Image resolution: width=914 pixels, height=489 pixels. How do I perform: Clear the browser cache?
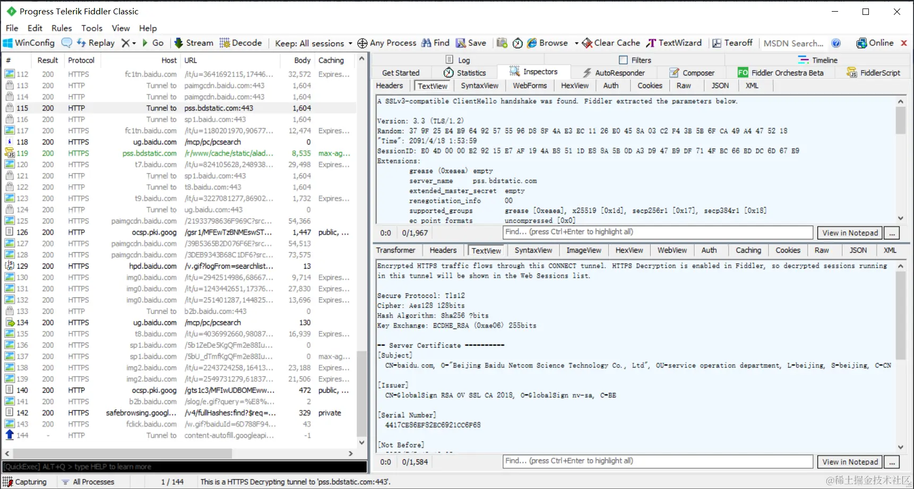point(611,43)
